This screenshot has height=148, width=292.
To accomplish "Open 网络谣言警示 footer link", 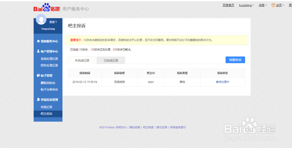I will [x=178, y=127].
